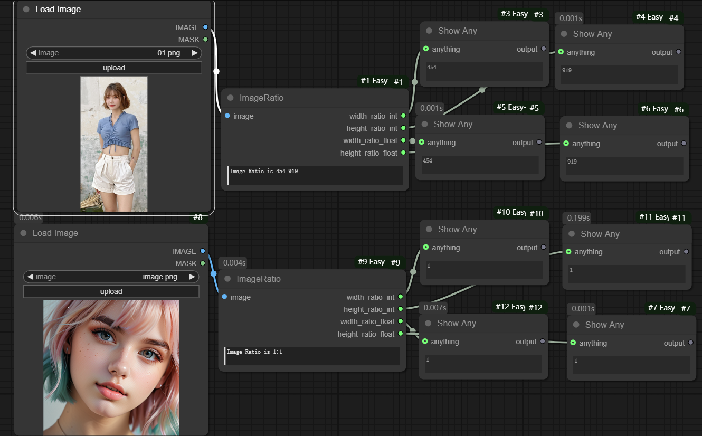
Task: Click the anything input port on Show Any #4
Action: click(x=561, y=52)
